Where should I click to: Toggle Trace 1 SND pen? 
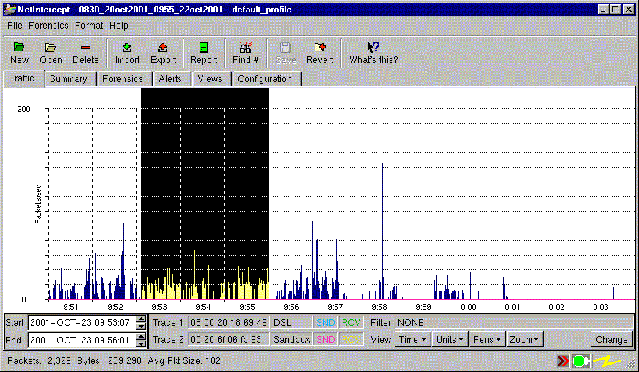pos(326,323)
